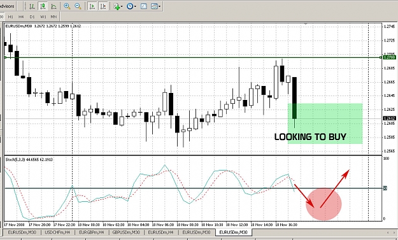This screenshot has height=240, width=398.
Task: Click the 18 Nov 14:30 time label
Action: [x=262, y=225]
